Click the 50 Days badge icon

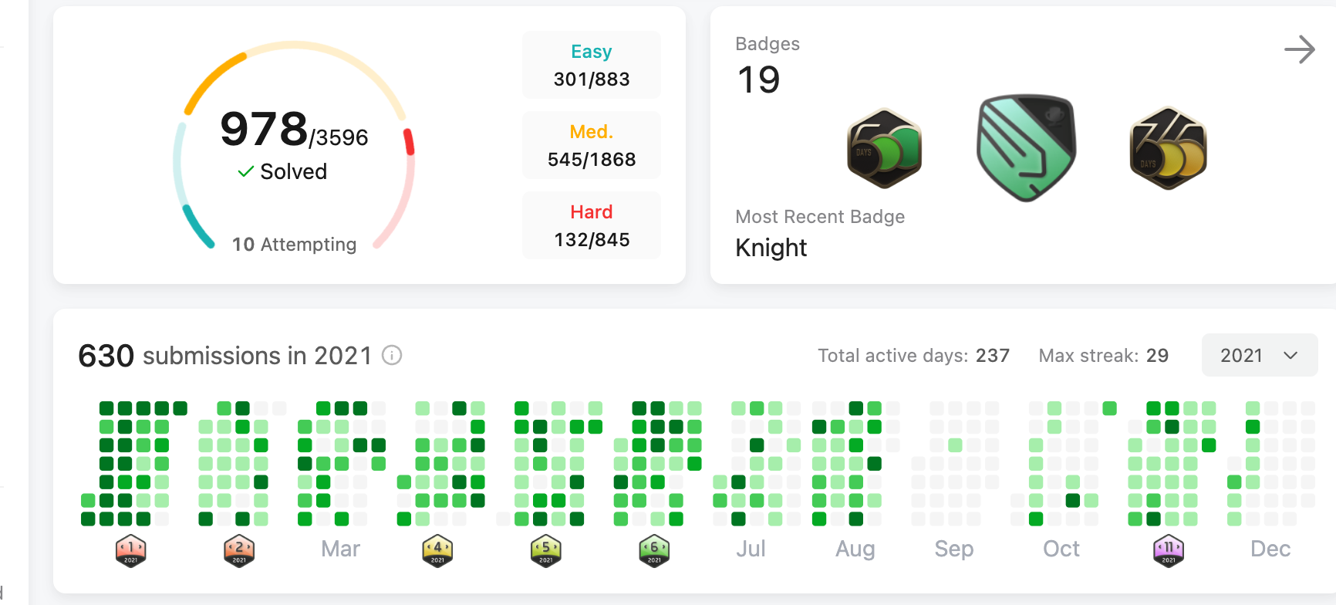[x=884, y=148]
